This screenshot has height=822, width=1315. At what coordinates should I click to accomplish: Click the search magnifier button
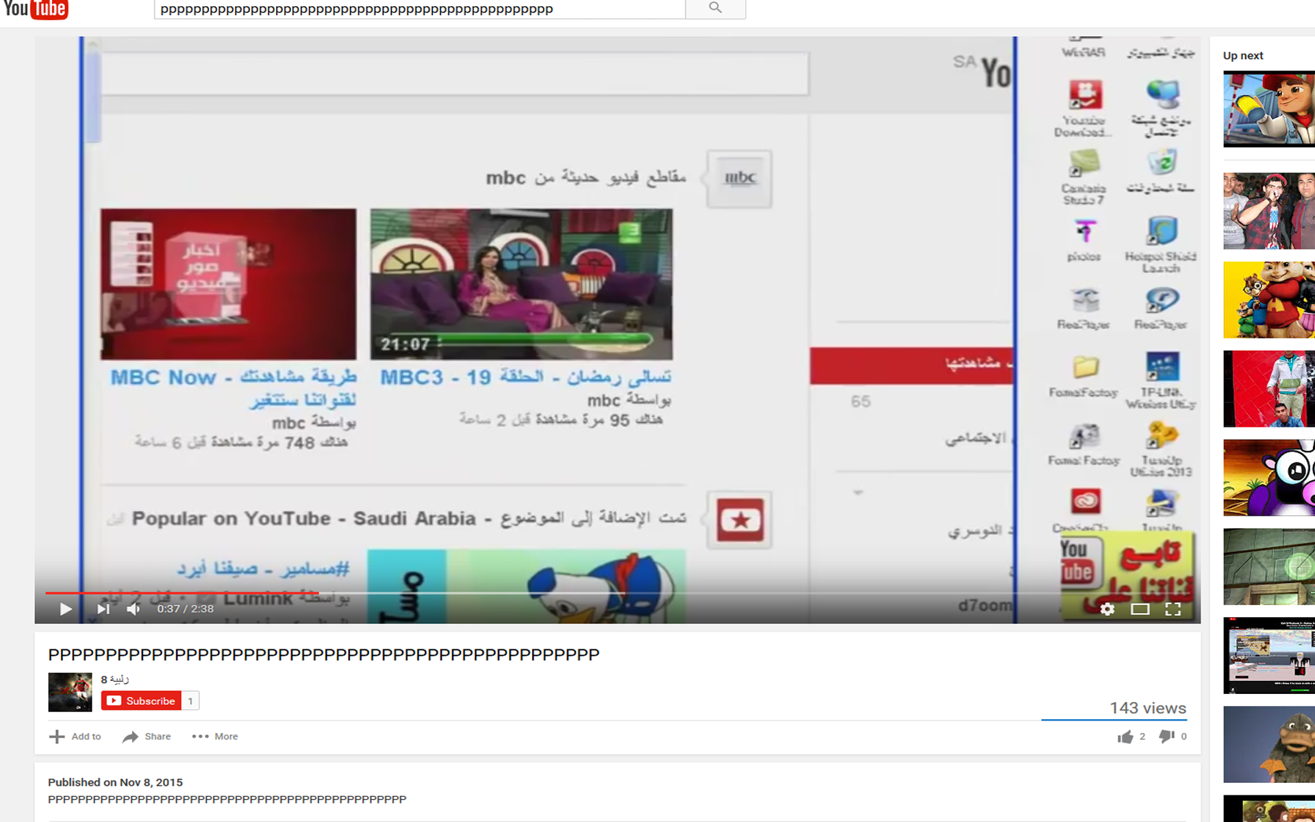[715, 8]
